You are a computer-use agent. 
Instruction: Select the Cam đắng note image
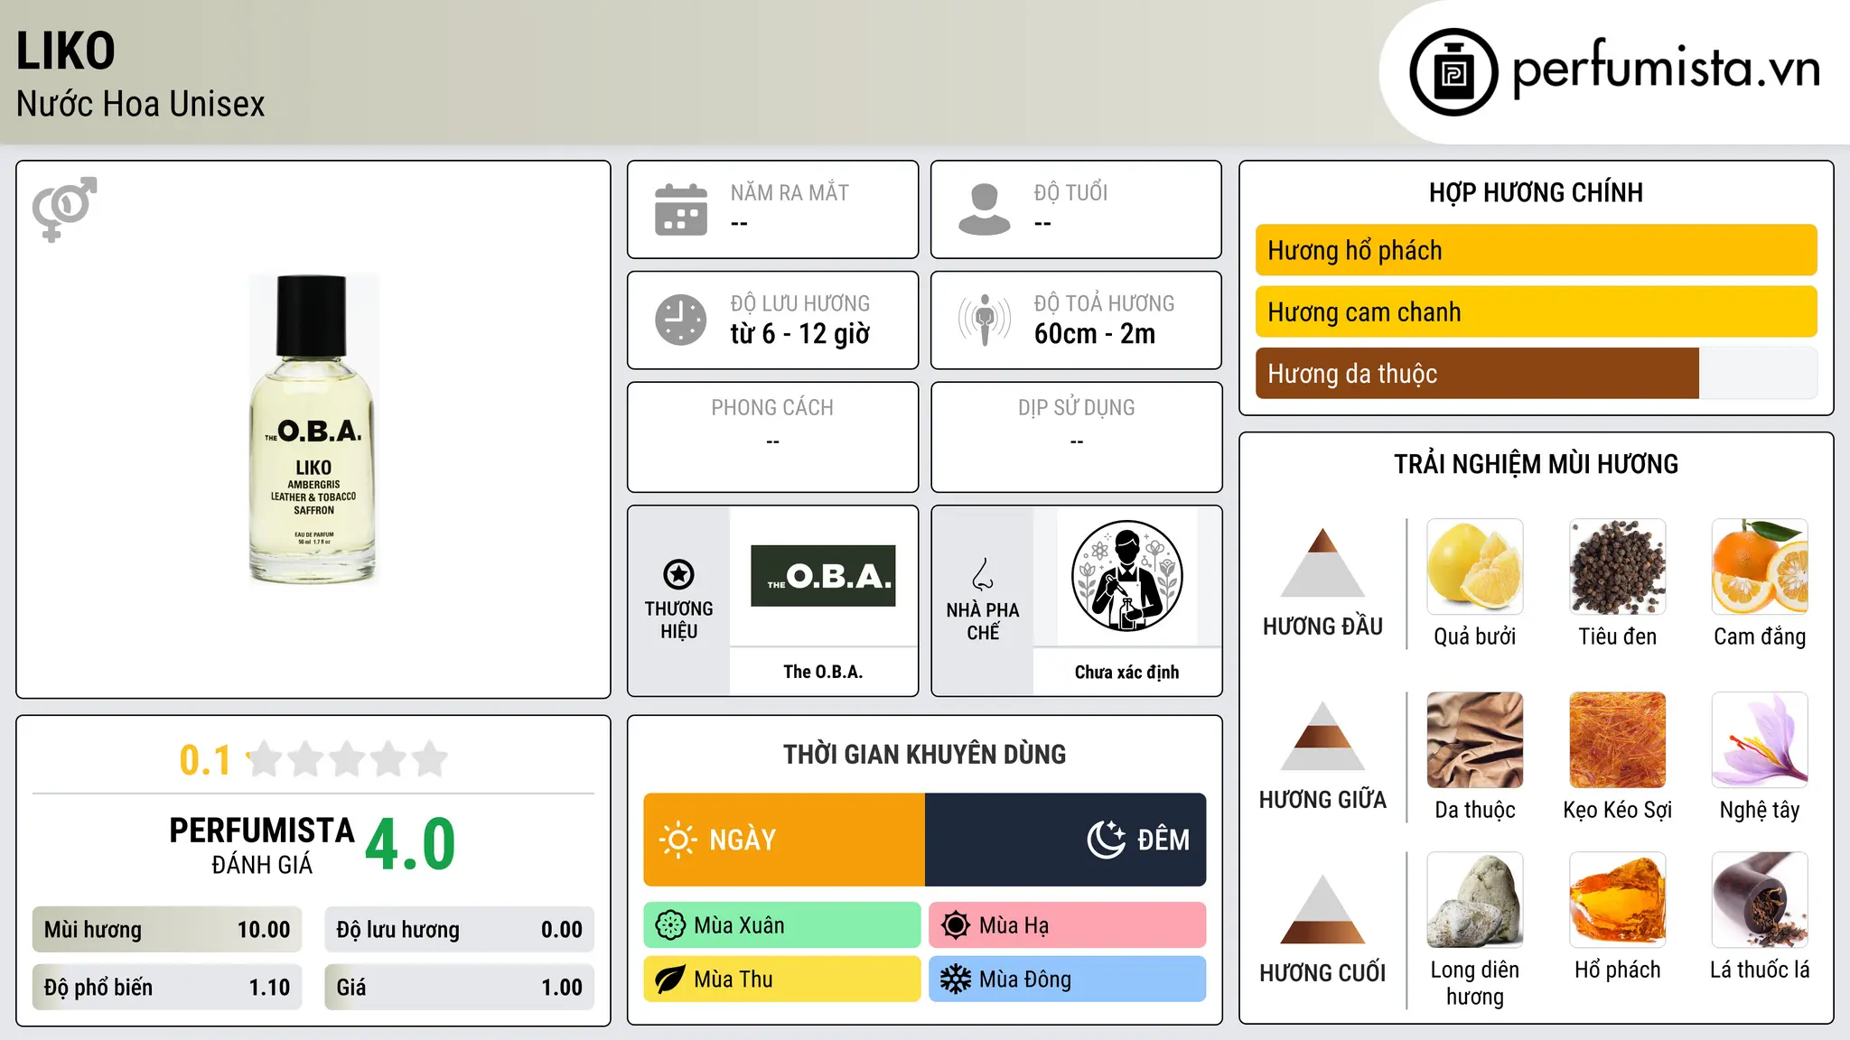coord(1760,567)
